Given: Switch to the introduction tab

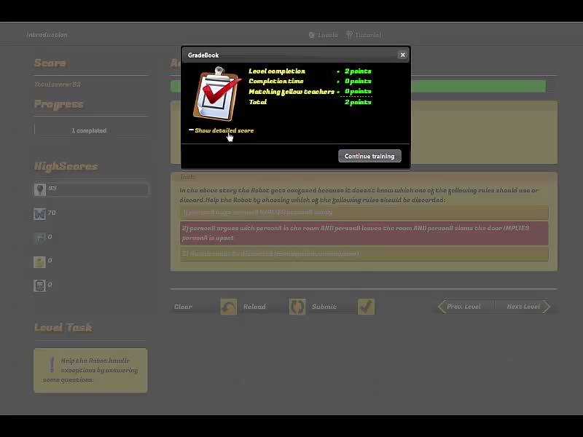Looking at the screenshot, I should coord(47,34).
